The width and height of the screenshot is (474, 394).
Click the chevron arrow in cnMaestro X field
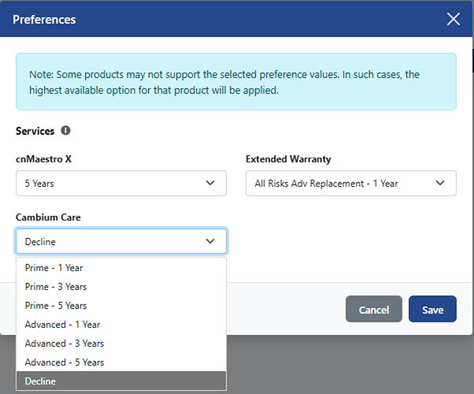click(x=210, y=183)
